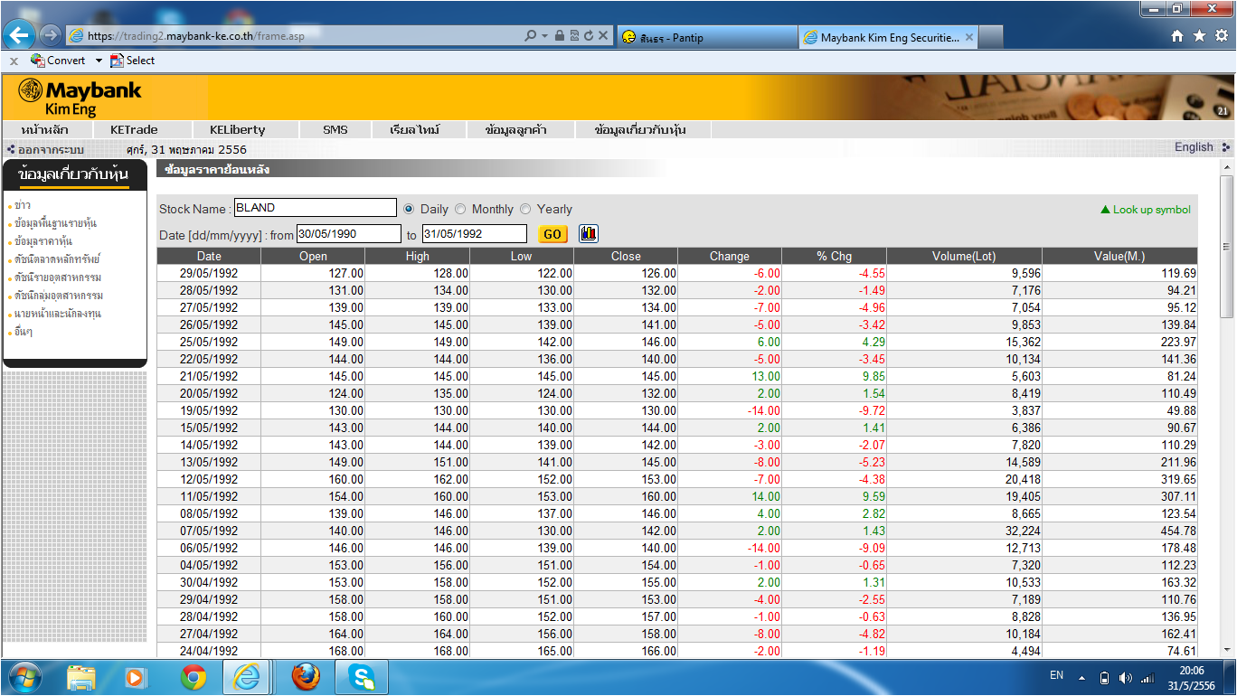Click the Convert toolbar button
1237x696 pixels.
click(x=58, y=61)
